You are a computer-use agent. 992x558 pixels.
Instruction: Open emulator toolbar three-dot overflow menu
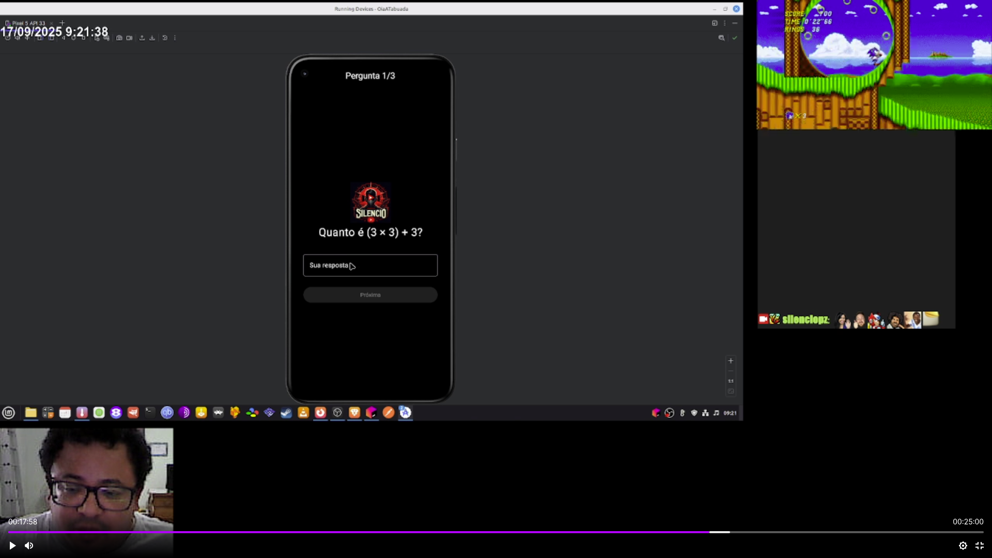pos(175,38)
